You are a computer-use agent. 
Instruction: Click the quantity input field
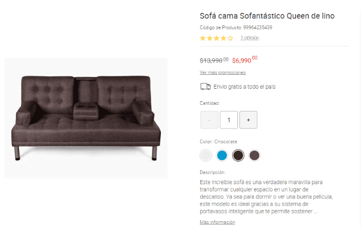(229, 120)
